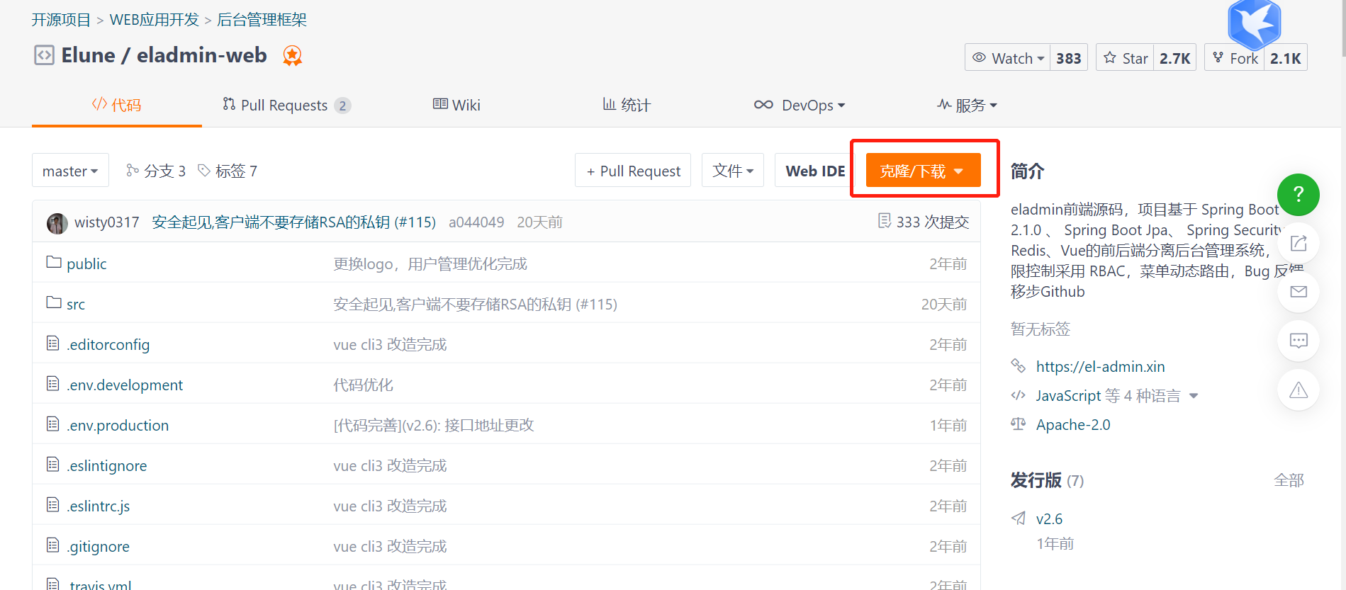
Task: Click the orange recommended badge icon
Action: click(x=292, y=55)
